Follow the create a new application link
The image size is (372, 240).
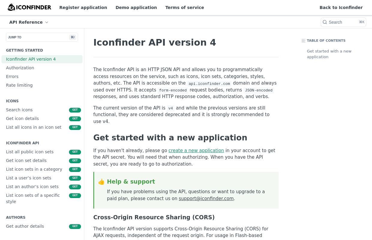click(x=196, y=150)
